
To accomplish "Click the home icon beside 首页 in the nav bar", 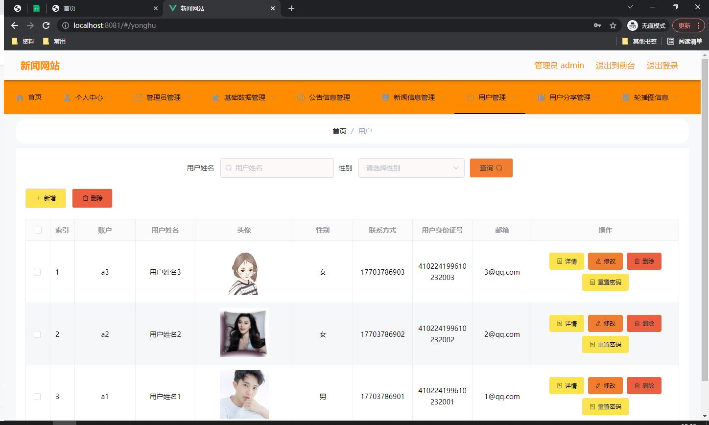I will [20, 97].
